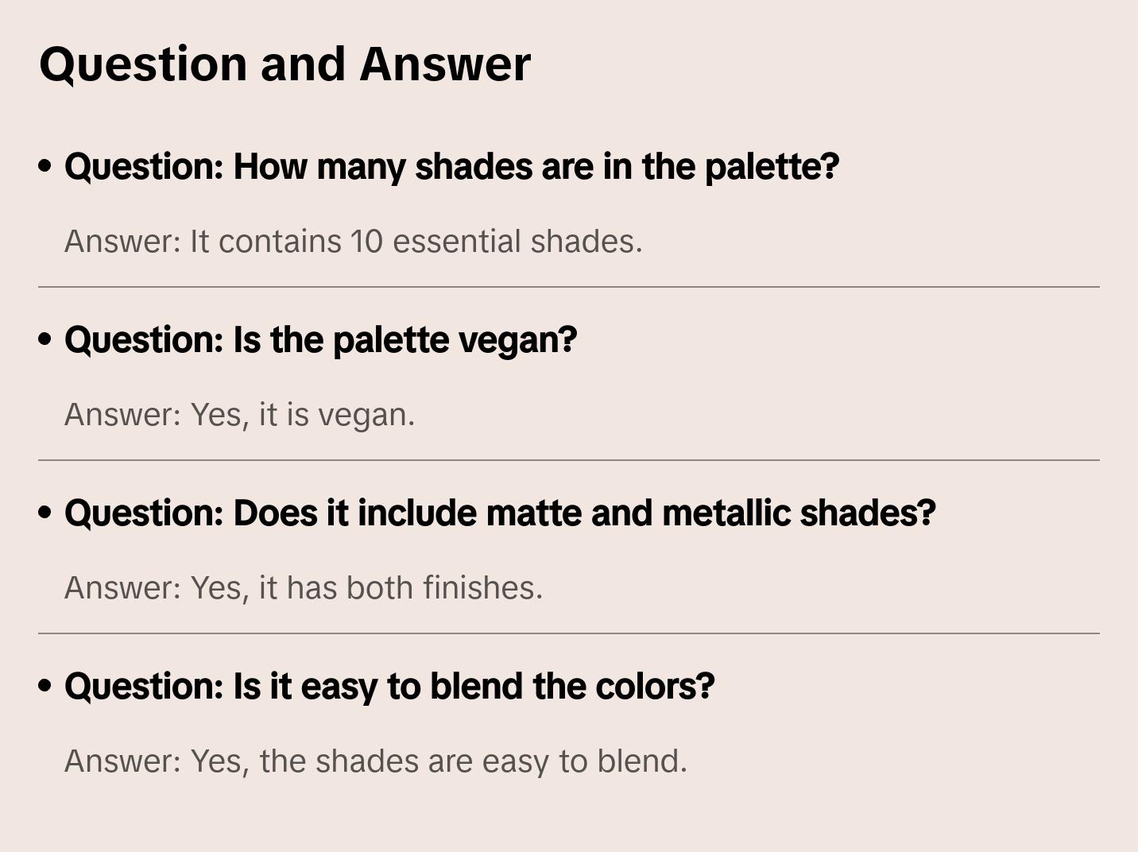Click the answer "Yes, it is vegan."

pos(239,415)
